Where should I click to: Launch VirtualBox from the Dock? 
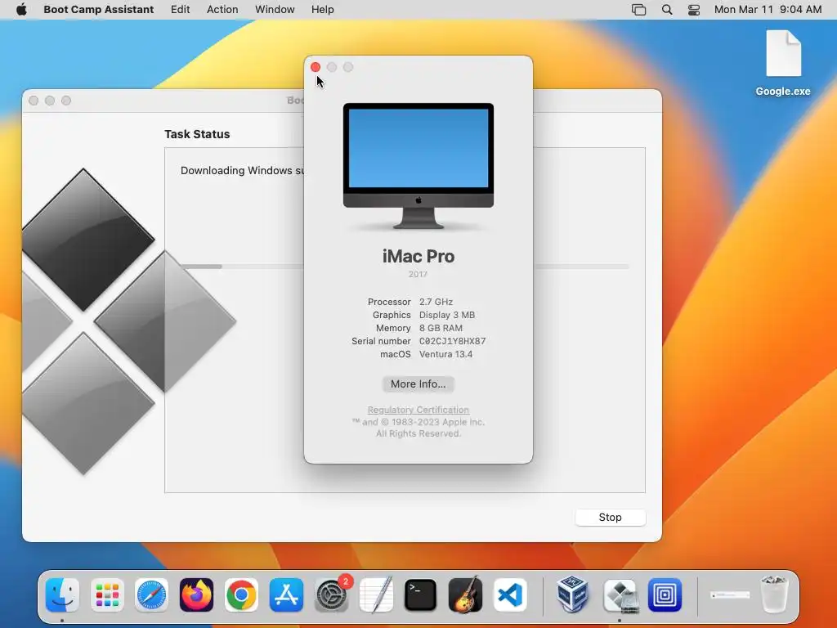(572, 594)
